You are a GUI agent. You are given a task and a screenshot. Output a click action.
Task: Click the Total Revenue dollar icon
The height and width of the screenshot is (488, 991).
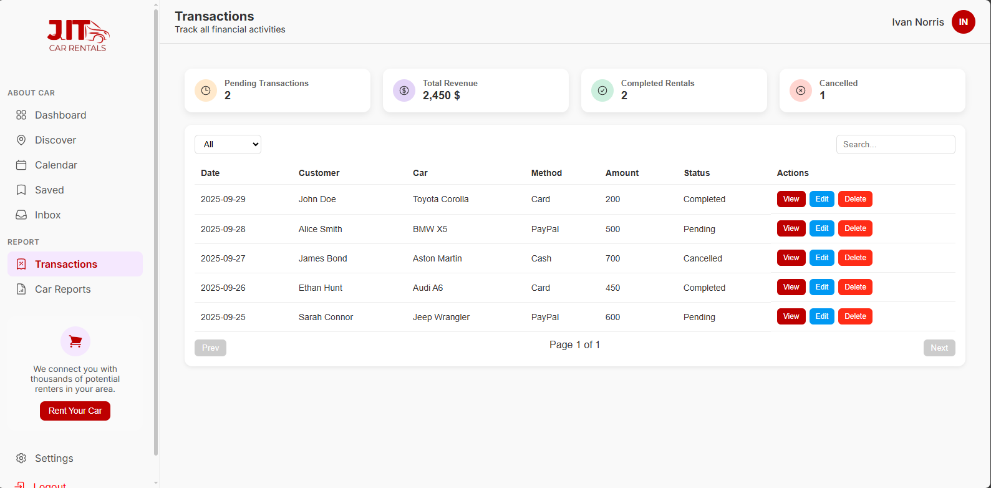[404, 90]
